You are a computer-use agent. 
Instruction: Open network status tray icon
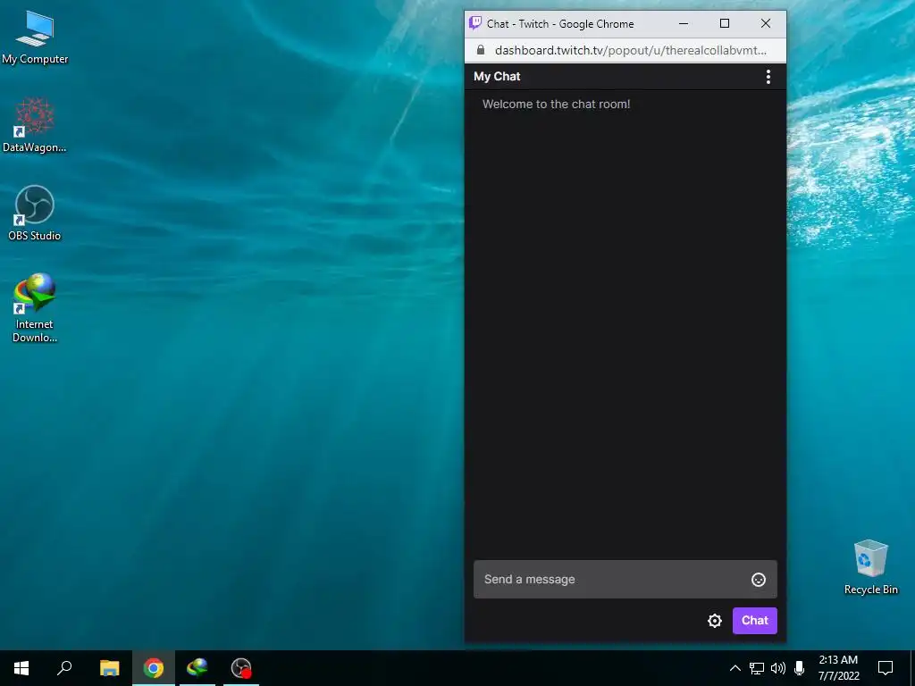point(757,668)
